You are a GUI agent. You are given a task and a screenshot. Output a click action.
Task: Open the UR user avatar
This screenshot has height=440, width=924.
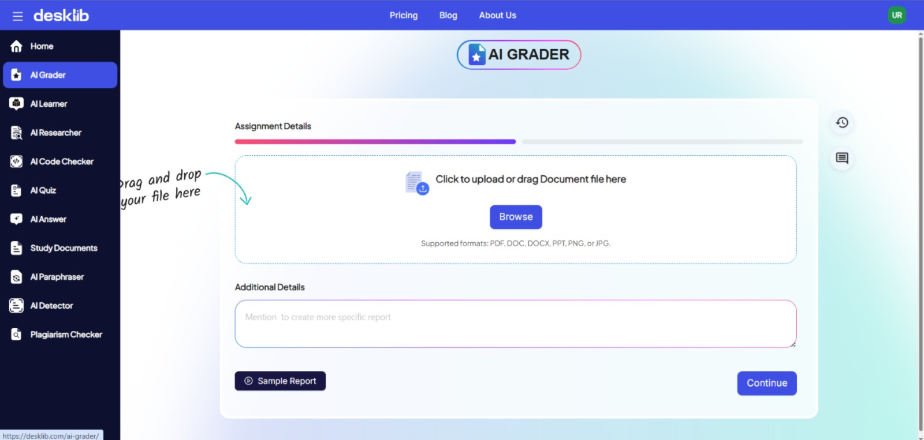coord(897,16)
